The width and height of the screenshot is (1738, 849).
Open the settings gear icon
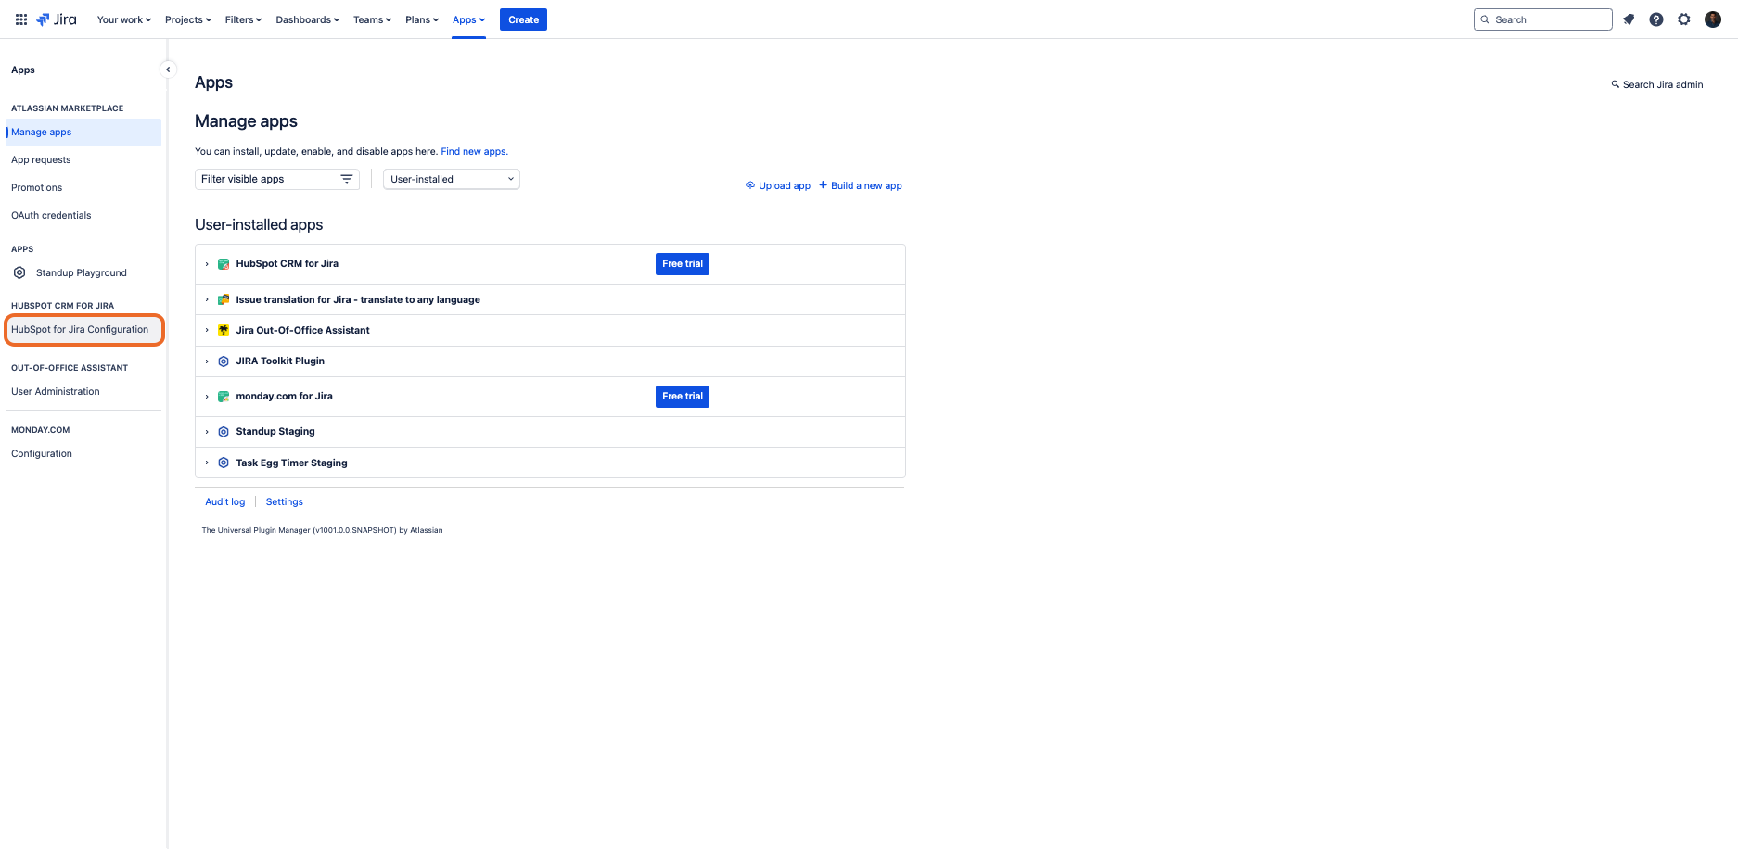pos(1684,19)
